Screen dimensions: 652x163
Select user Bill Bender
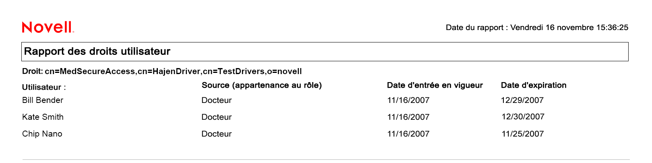click(43, 100)
